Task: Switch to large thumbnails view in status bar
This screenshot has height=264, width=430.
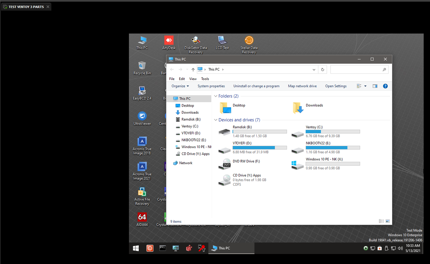Action: click(388, 221)
